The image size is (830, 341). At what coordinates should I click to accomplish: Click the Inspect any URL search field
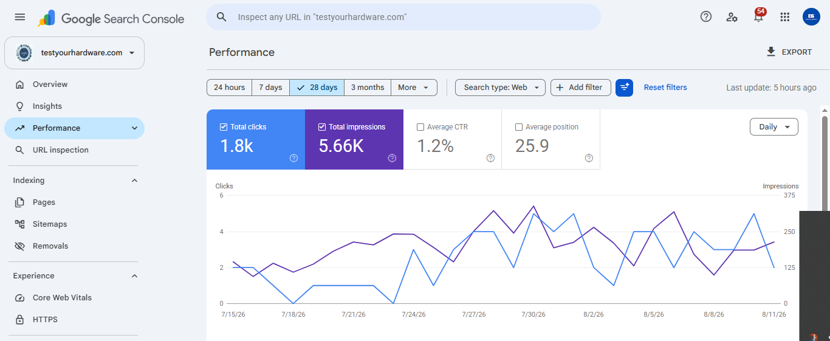click(x=403, y=17)
